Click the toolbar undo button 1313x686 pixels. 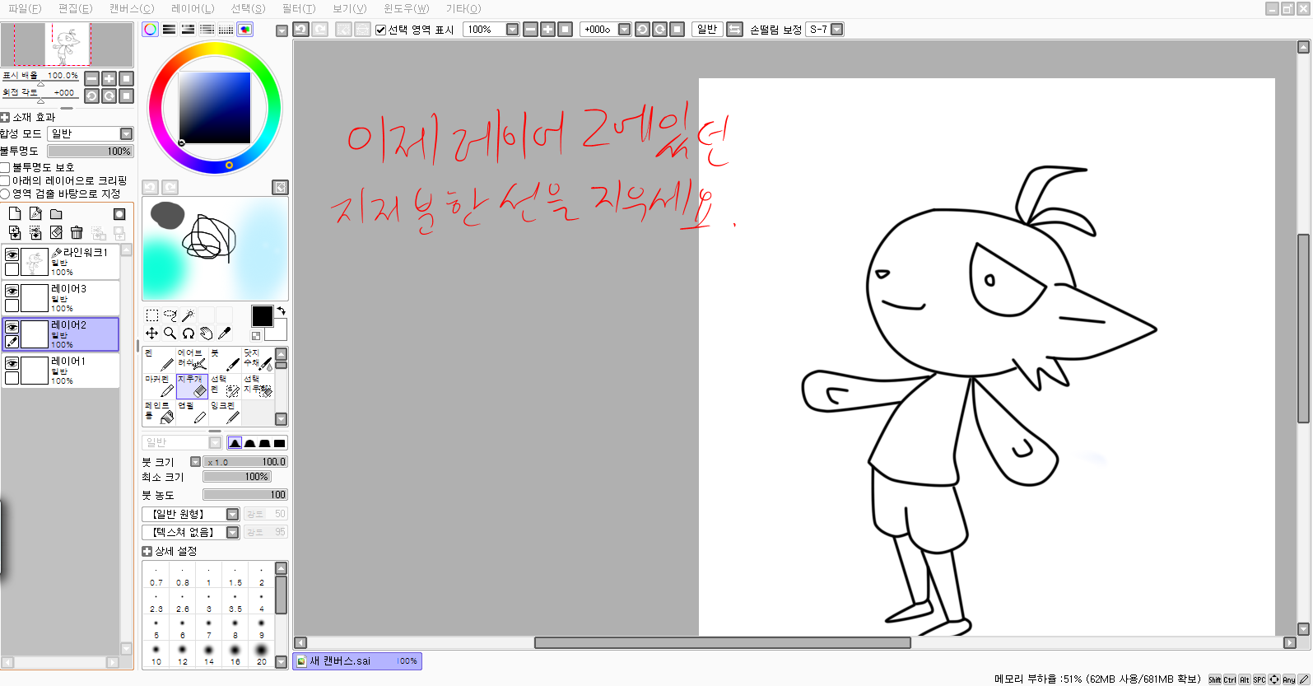(x=301, y=30)
